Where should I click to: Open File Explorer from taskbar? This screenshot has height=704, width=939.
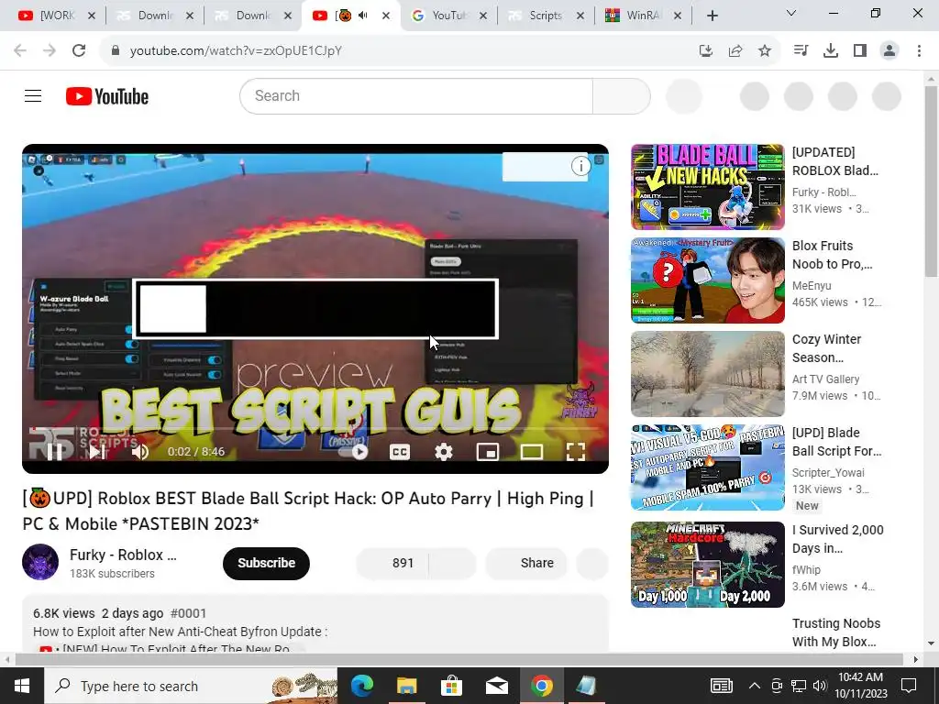point(406,686)
